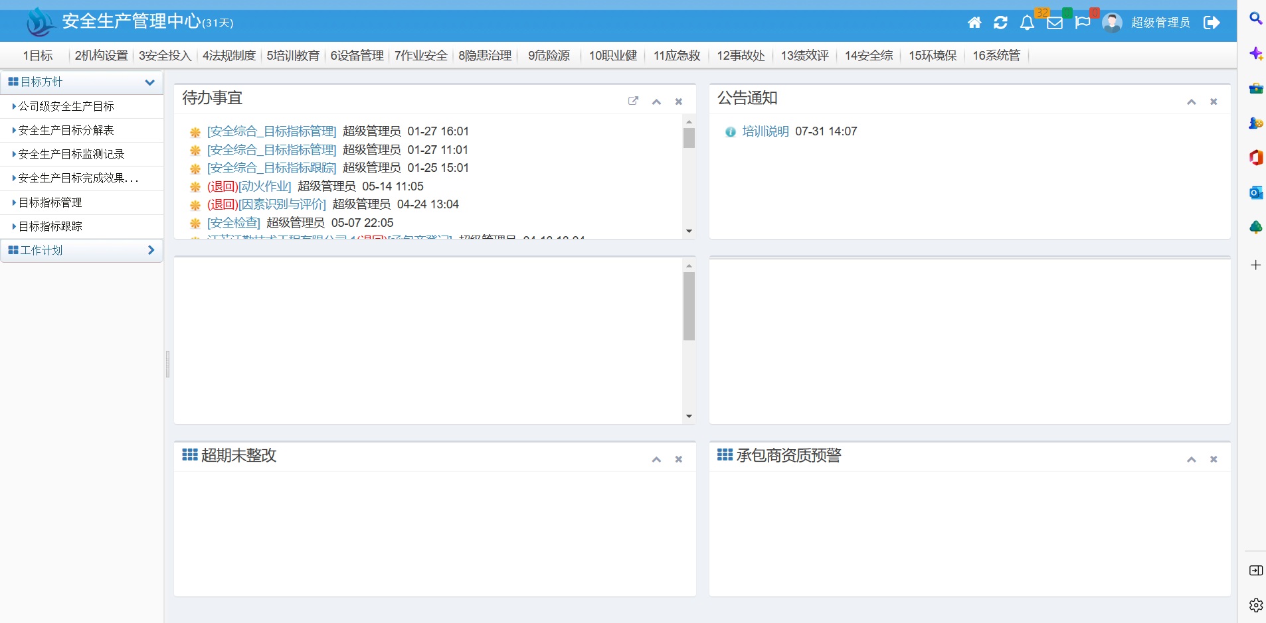Expand the 工作计划 sidebar section
Viewport: 1266px width, 623px height.
(x=150, y=250)
